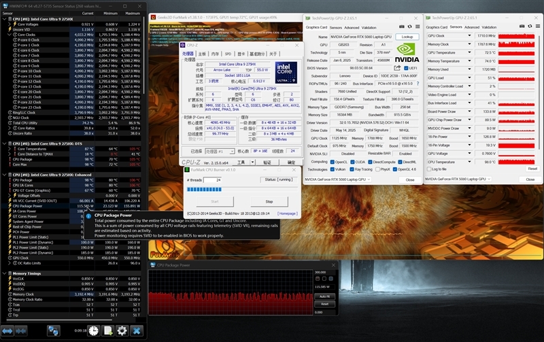
Task: Toggle PhysX checkbox in GPU-Z
Action: 378,169
